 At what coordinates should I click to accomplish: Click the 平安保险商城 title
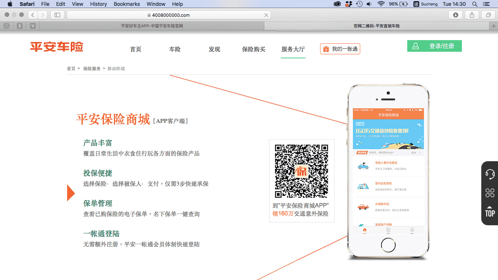(x=113, y=119)
